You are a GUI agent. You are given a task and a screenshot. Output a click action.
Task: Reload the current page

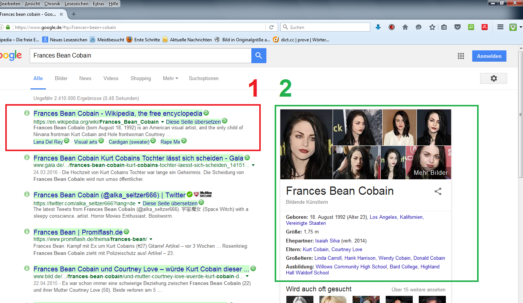pos(271,27)
